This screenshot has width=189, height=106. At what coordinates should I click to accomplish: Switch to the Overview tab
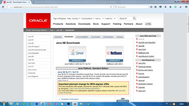[x=58, y=37]
